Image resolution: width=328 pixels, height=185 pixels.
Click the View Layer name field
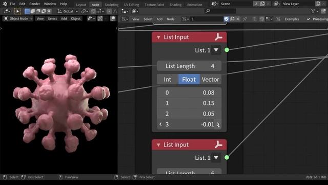[298, 4]
